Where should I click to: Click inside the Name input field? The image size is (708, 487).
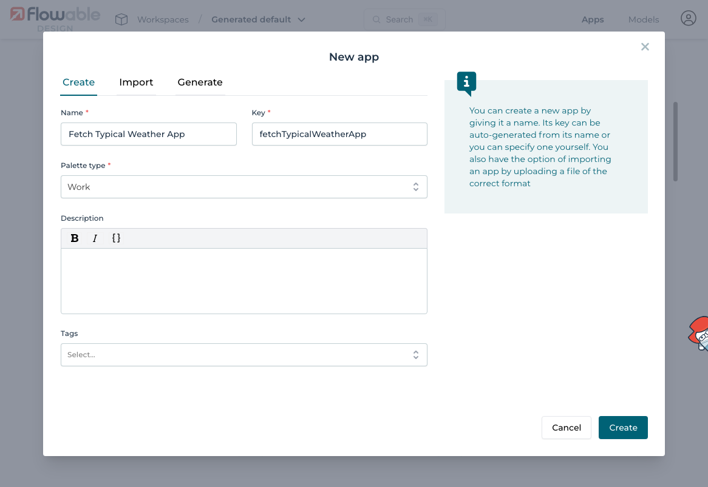point(148,134)
